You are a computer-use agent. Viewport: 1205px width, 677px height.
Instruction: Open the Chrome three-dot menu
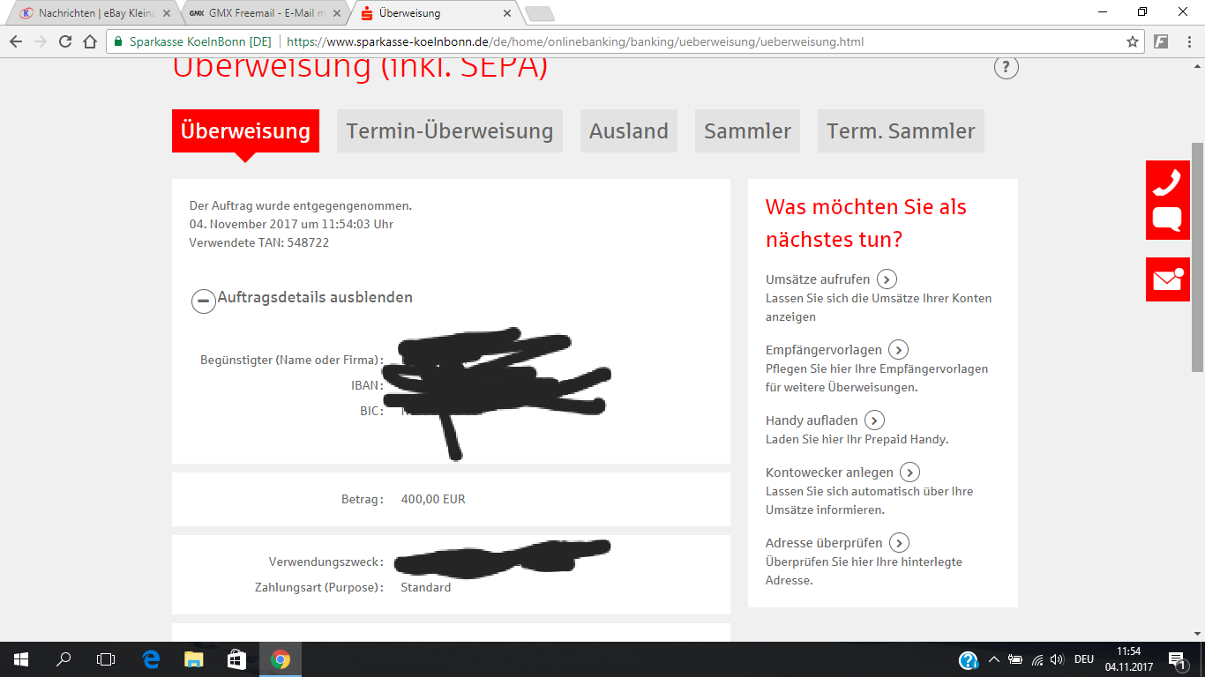(1187, 41)
